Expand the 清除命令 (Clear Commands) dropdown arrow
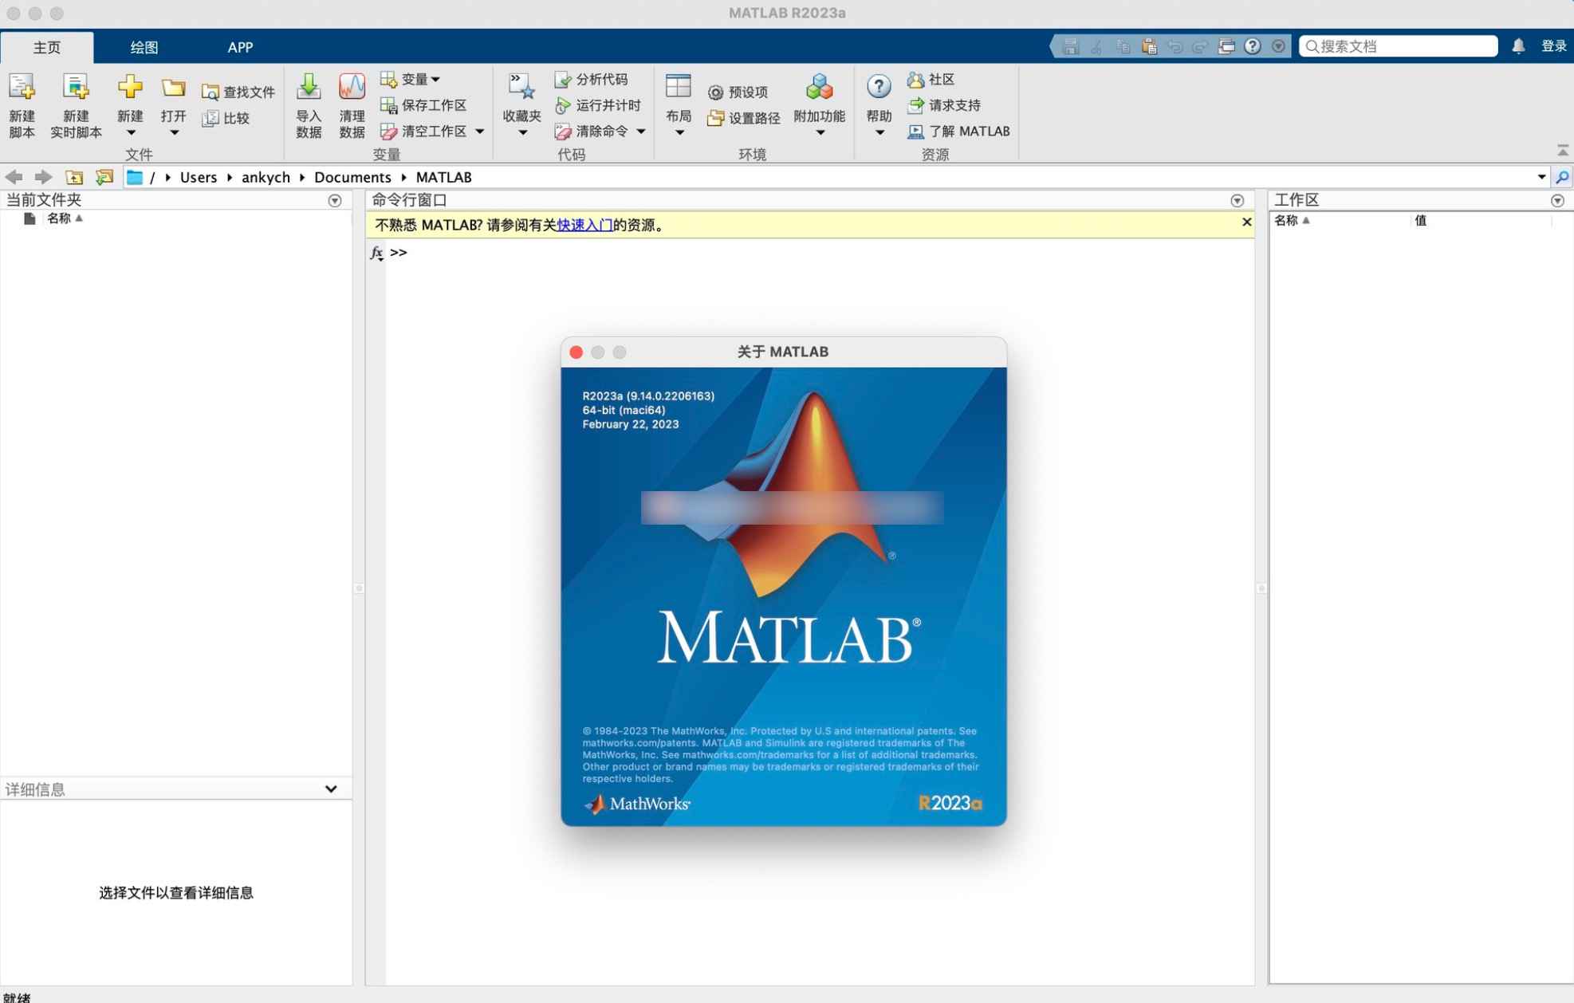This screenshot has width=1574, height=1003. click(x=642, y=132)
